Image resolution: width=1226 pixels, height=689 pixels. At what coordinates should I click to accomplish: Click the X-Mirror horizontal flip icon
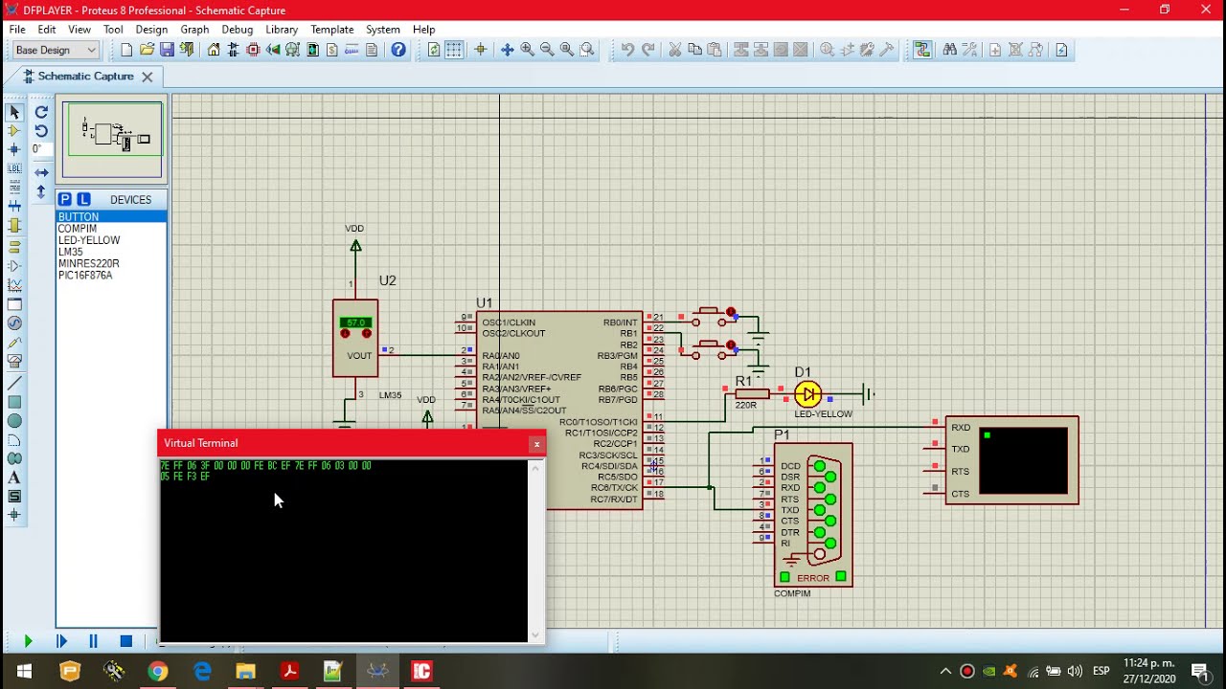(x=41, y=173)
